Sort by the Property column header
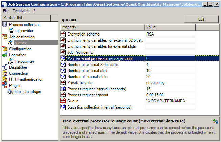This screenshot has width=221, height=142. pos(103,27)
